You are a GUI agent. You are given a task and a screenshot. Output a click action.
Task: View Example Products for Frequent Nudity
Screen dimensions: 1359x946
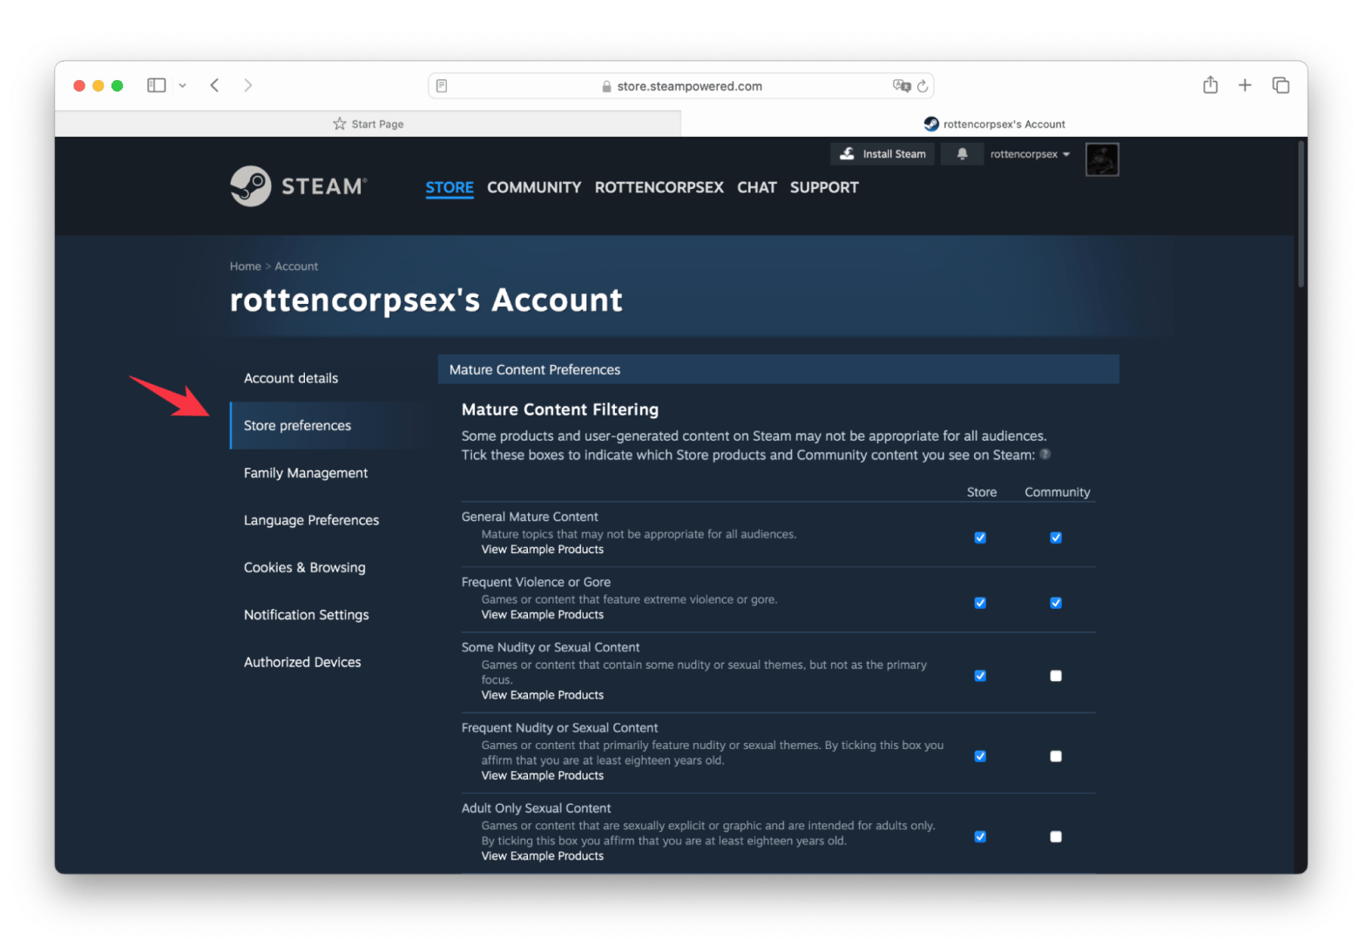(543, 776)
